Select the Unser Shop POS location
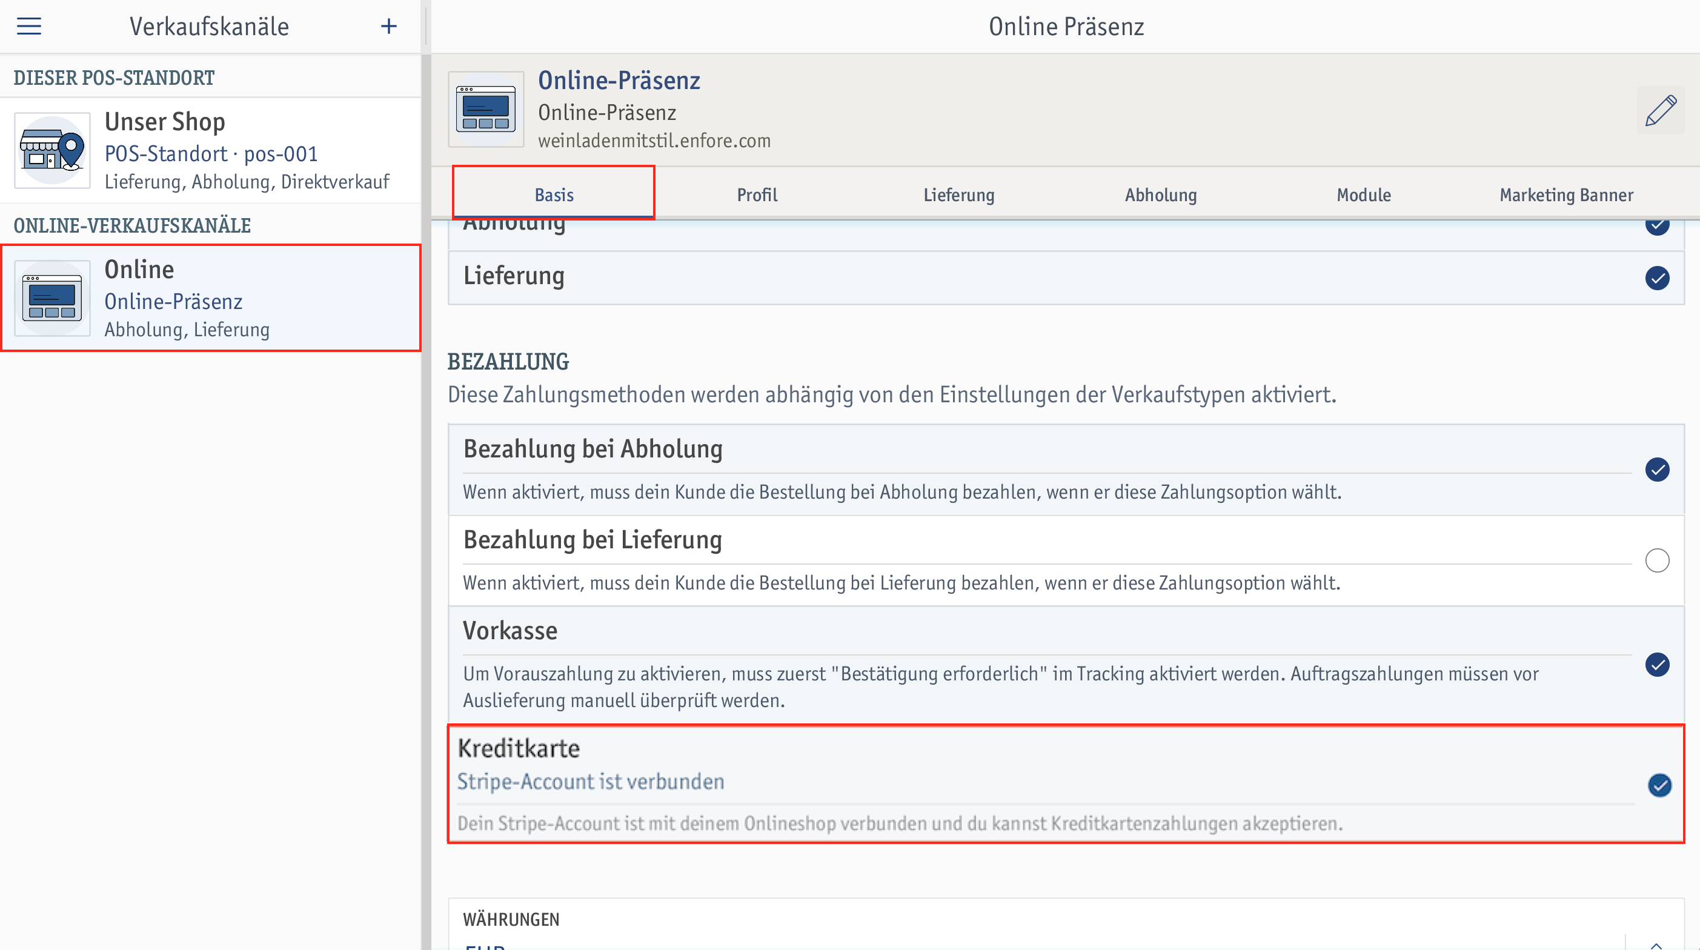1700x950 pixels. pyautogui.click(x=210, y=150)
